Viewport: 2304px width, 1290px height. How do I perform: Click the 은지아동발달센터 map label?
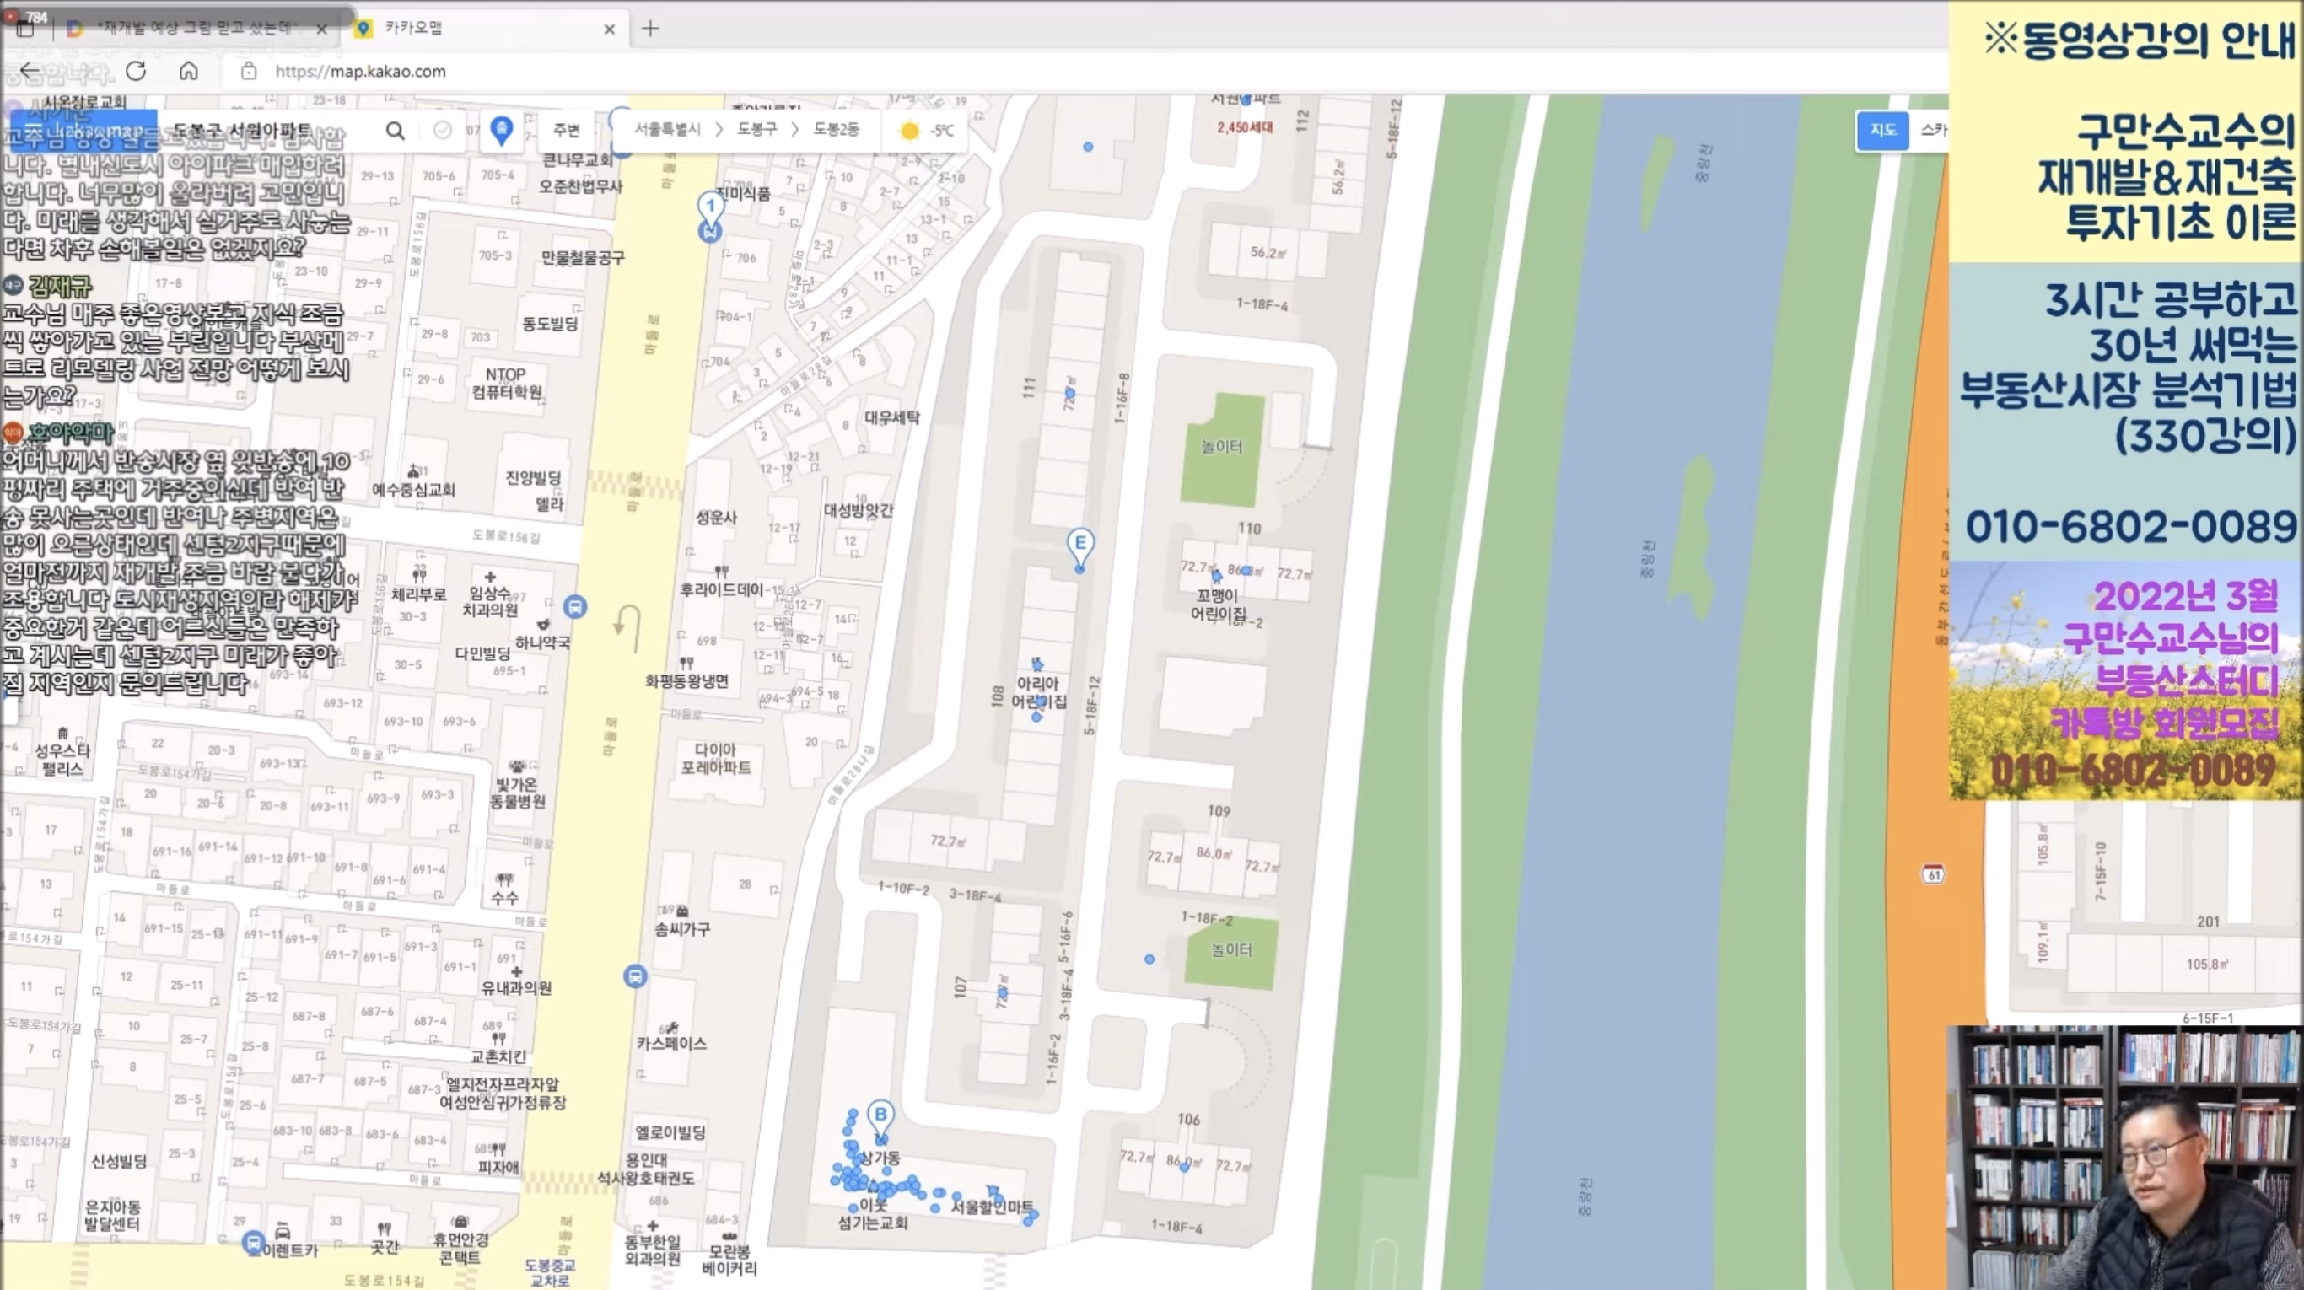coord(112,1216)
